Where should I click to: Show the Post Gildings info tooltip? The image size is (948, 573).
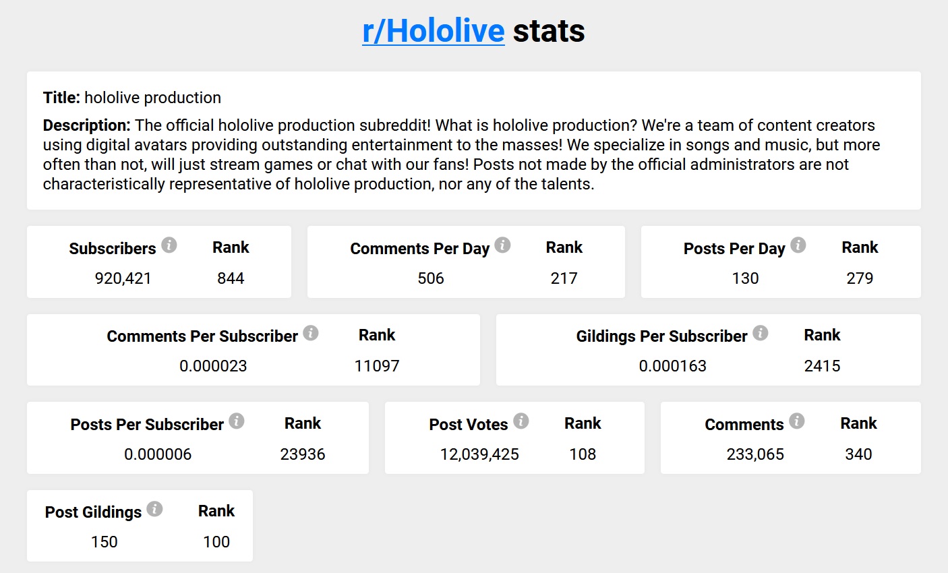[x=154, y=508]
